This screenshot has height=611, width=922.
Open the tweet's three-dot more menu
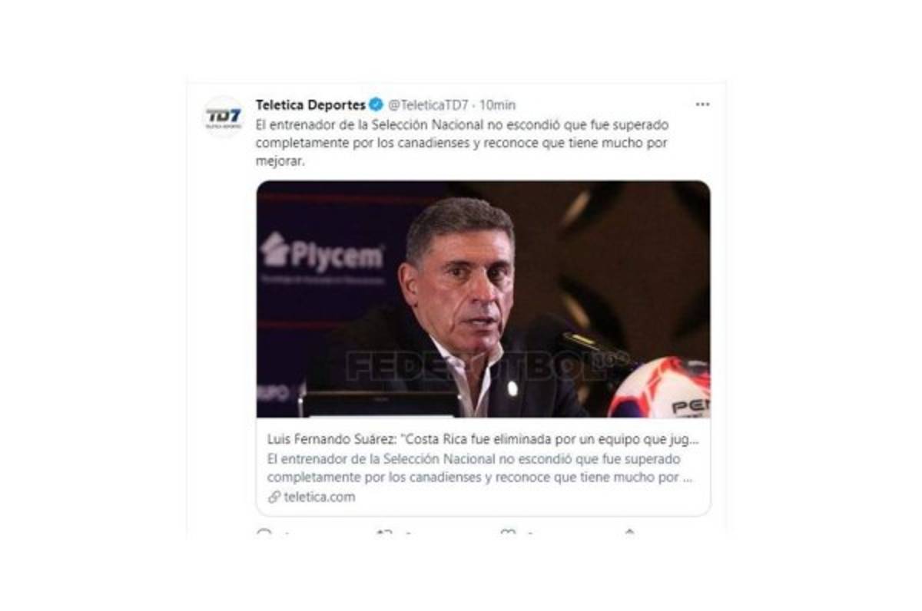tap(702, 104)
